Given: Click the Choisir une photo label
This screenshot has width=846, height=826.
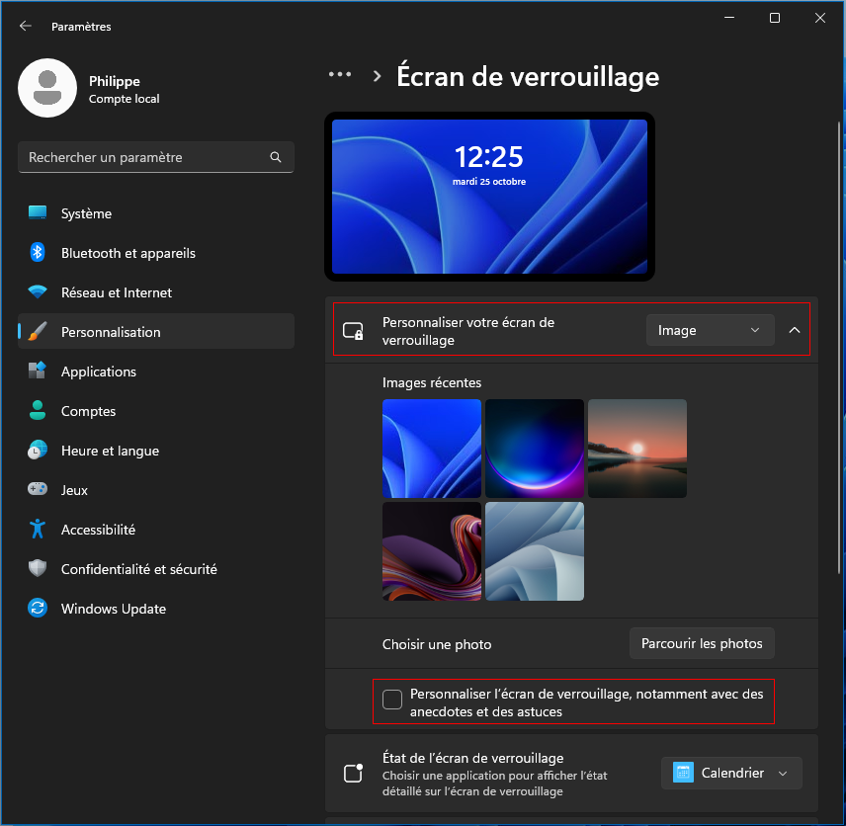Looking at the screenshot, I should coord(437,644).
